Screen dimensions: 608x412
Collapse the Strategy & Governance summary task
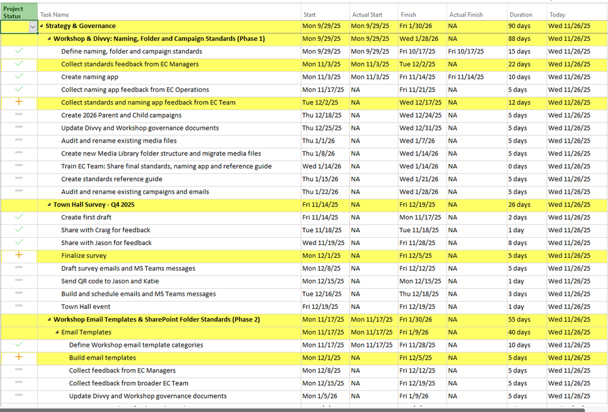point(41,26)
